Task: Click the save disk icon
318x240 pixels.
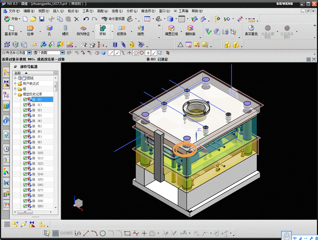Action: (42, 19)
